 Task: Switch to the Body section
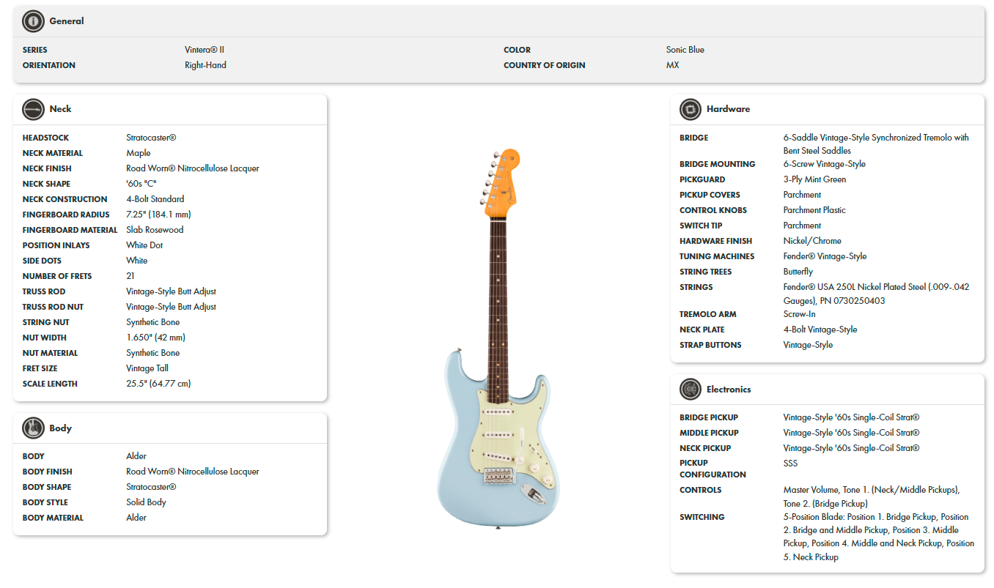59,428
